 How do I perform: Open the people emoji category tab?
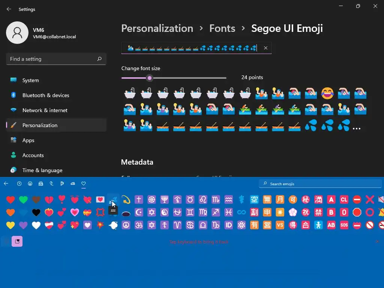(40, 184)
